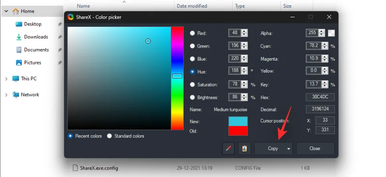Expand the Network tree node
Viewport: 386px width, 177px height.
click(x=6, y=95)
